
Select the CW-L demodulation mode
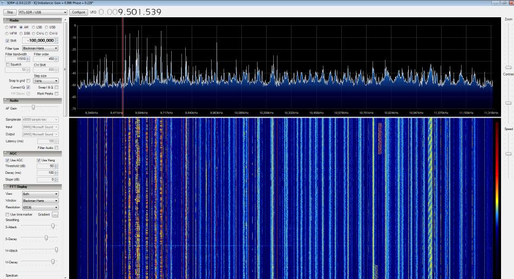pos(33,33)
